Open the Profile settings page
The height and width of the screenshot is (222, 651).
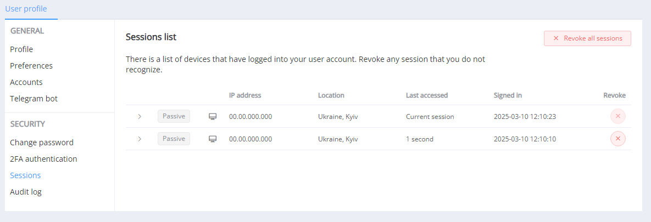pos(21,49)
